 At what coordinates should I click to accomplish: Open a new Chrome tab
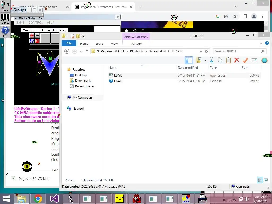[141, 7]
